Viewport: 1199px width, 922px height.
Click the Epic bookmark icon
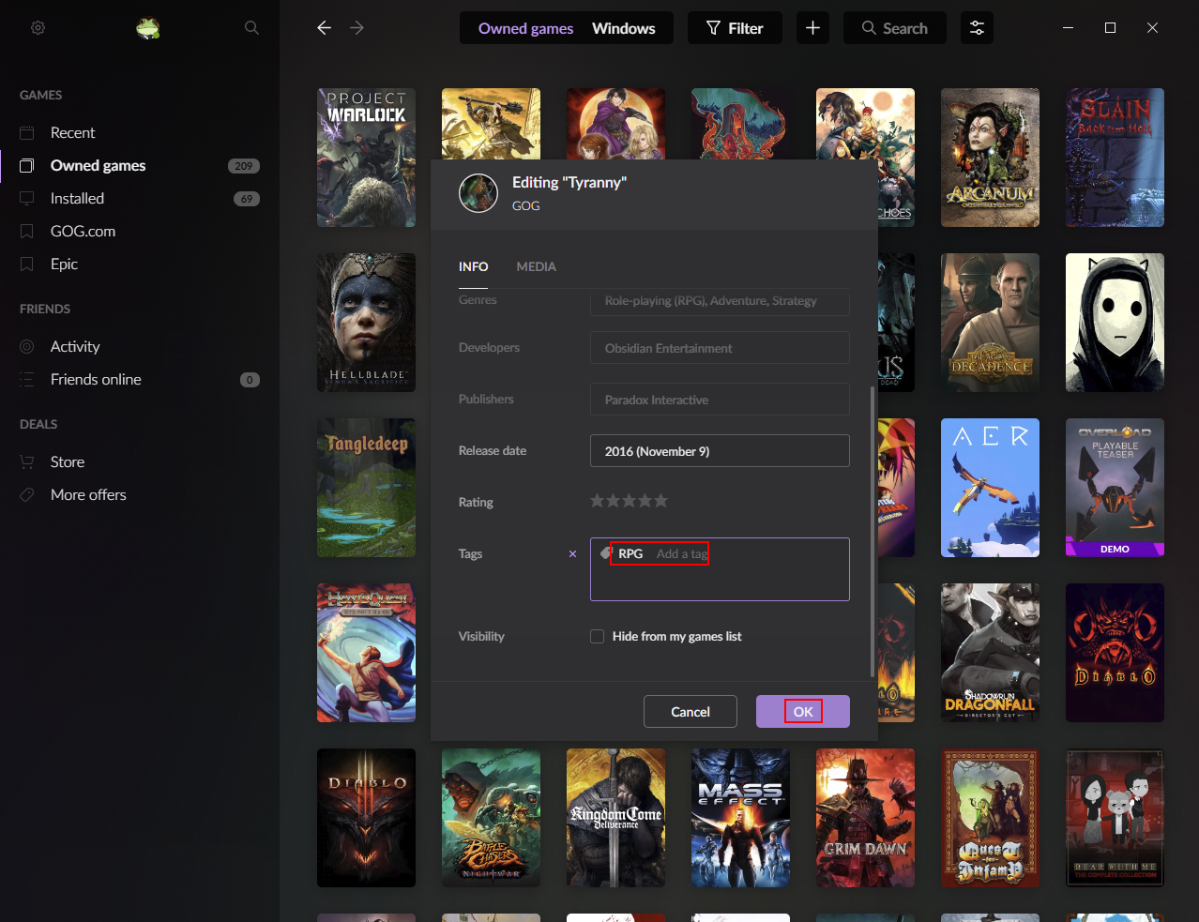pyautogui.click(x=27, y=264)
